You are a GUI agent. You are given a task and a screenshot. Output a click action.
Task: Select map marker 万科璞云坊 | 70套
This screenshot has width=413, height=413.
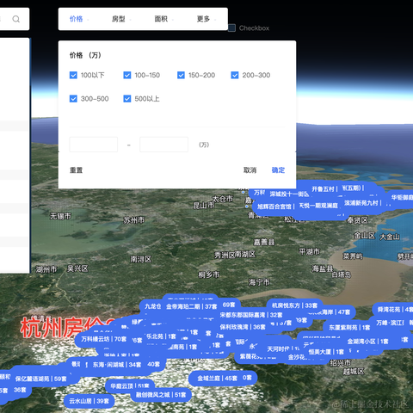tap(103, 339)
